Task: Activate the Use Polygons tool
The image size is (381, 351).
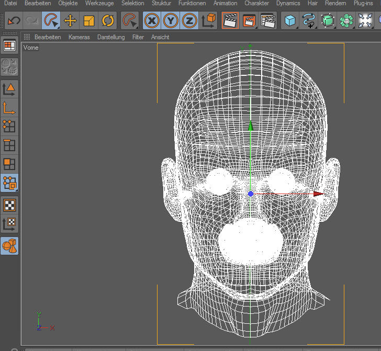Action: [9, 164]
